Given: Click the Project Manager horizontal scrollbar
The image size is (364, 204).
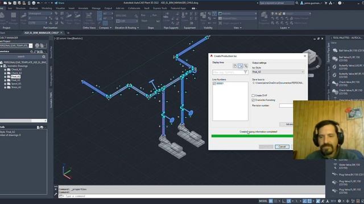Looking at the screenshot, I should click(23, 121).
